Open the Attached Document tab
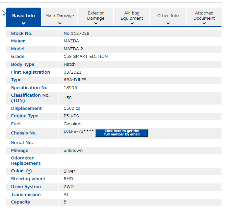The width and height of the screenshot is (234, 214). coord(204,15)
